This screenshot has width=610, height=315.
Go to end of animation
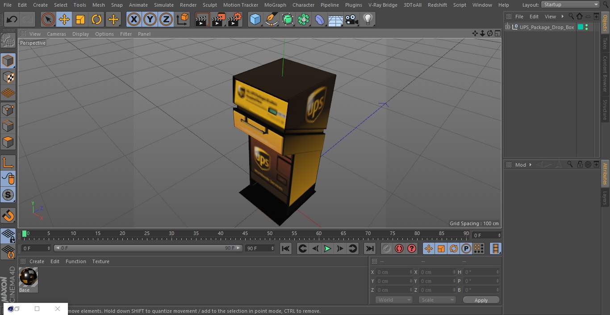(x=369, y=248)
